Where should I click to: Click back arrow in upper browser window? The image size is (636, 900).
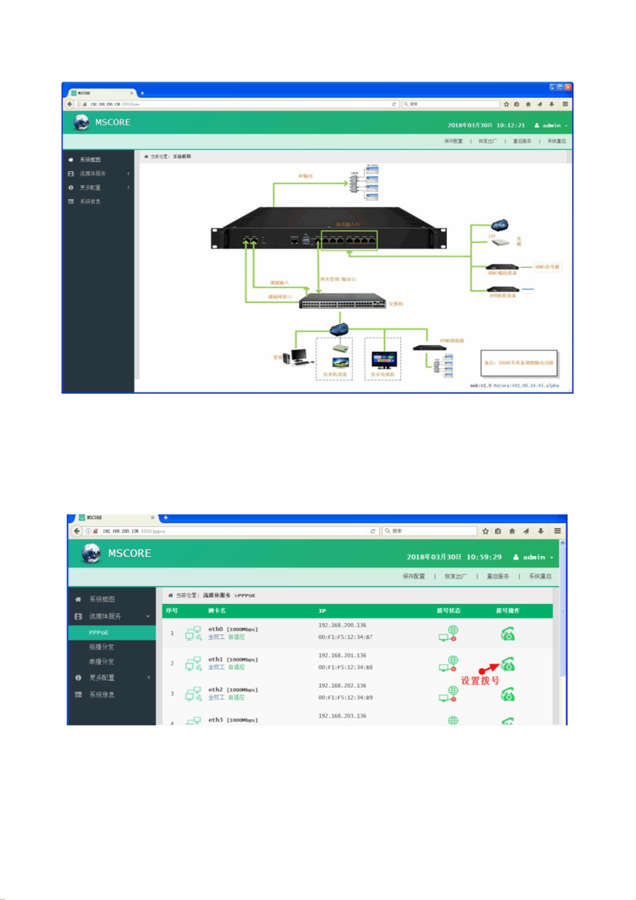tap(70, 104)
